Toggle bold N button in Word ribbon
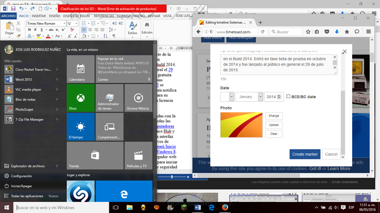 click(30, 30)
